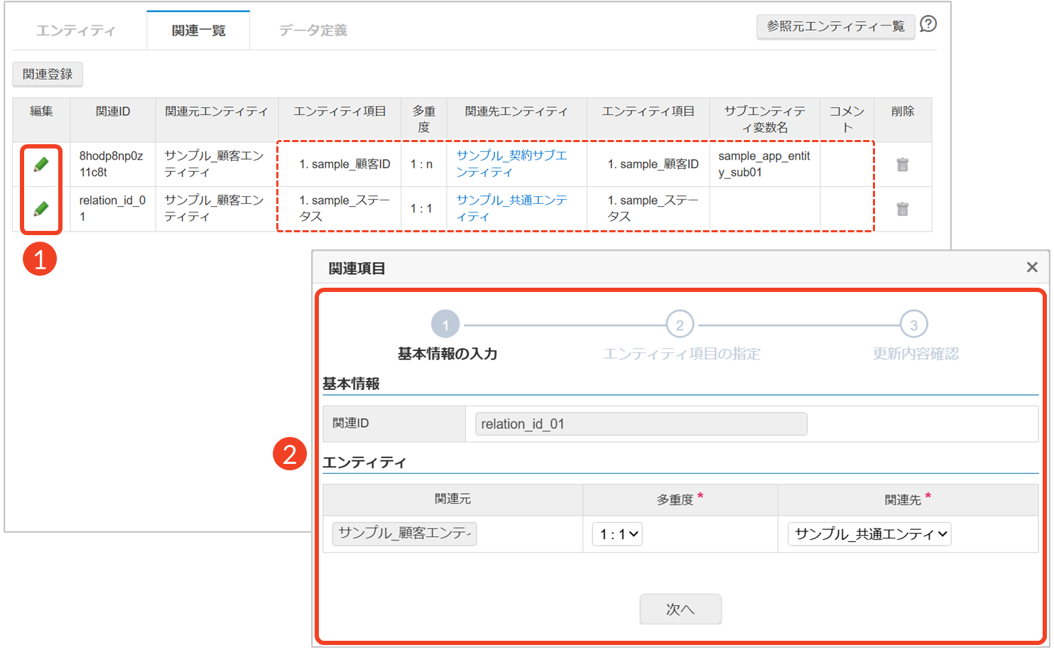Open the サンプル_共通エンティティ link in table
Screen dimensions: 1054x650
(x=511, y=208)
